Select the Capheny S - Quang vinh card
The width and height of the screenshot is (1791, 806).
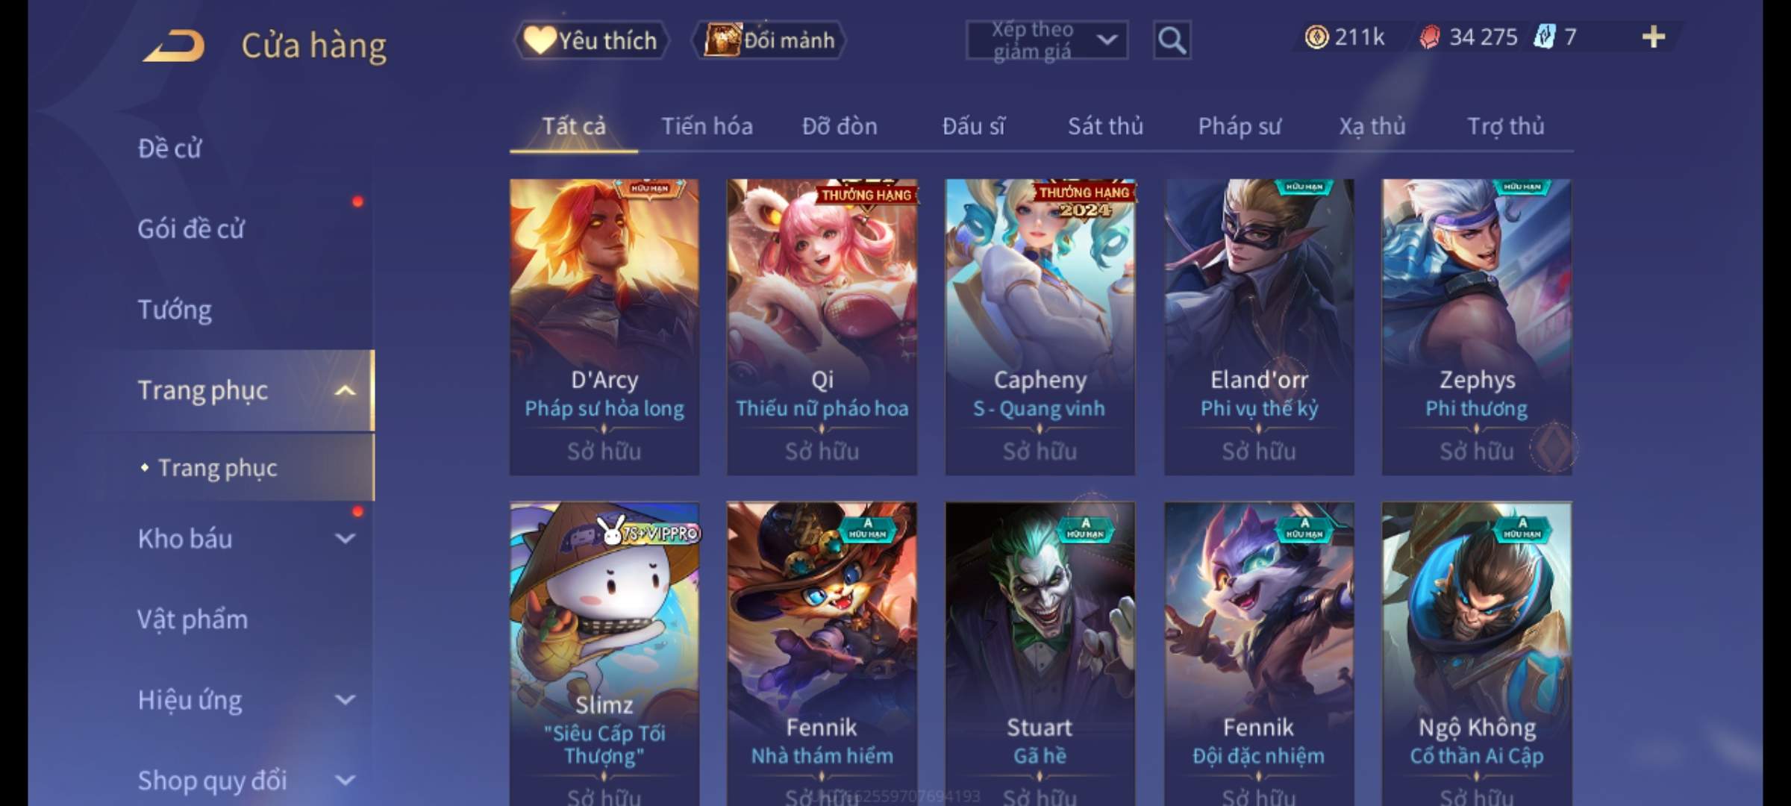(x=1040, y=327)
